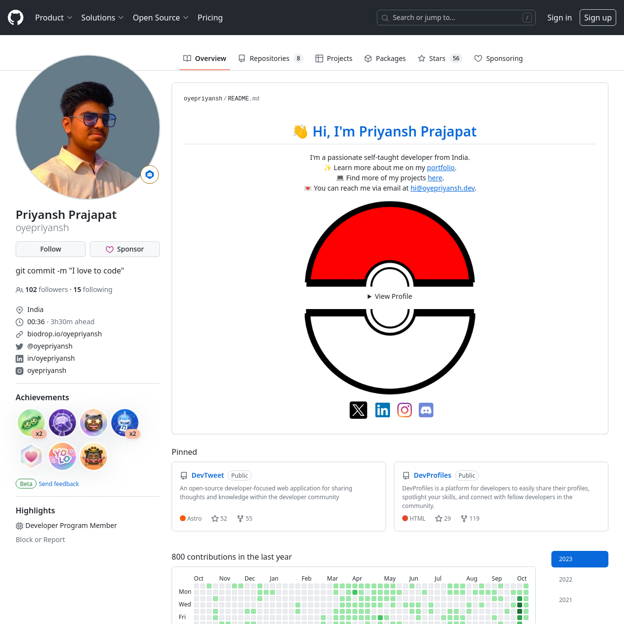The image size is (624, 624).
Task: Open the Product dropdown menu
Action: coord(54,18)
